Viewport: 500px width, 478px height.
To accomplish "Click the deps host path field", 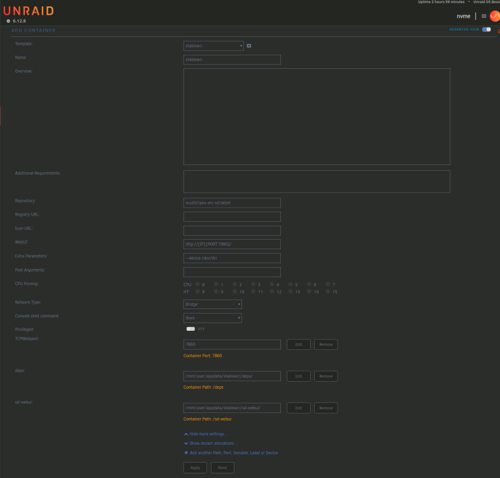I will 232,376.
